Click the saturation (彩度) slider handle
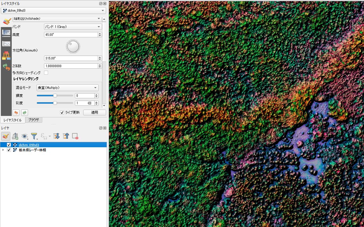 tap(55, 103)
